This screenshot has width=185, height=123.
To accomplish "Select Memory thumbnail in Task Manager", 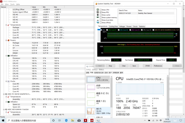I will click(91, 87).
